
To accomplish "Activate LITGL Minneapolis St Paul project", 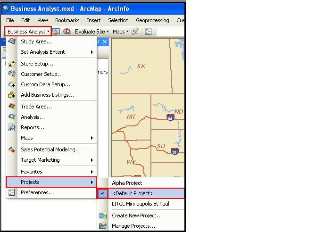I will coord(140,204).
